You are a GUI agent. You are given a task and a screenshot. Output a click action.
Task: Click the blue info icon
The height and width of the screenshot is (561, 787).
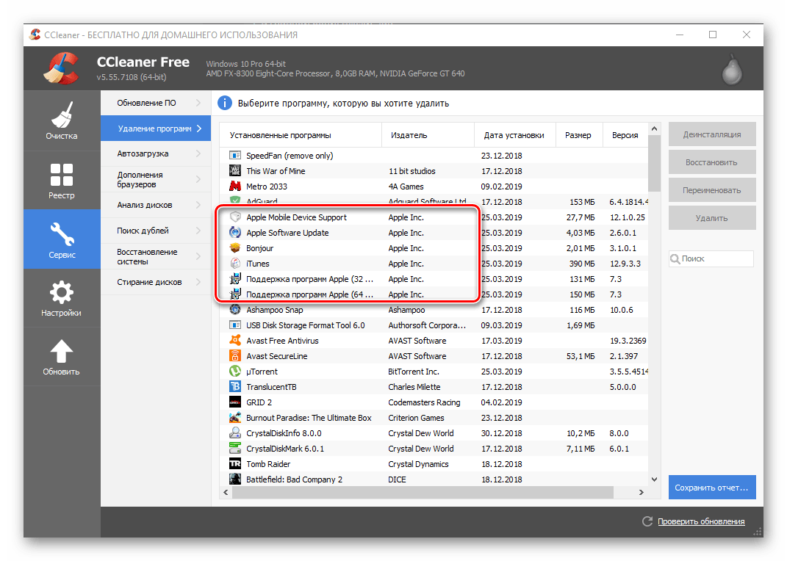click(224, 104)
